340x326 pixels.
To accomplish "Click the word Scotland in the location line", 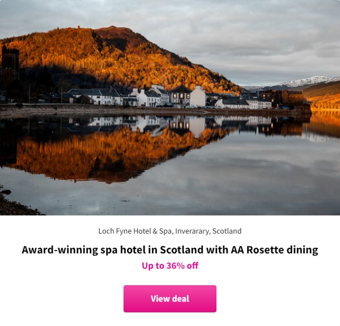I will point(227,231).
